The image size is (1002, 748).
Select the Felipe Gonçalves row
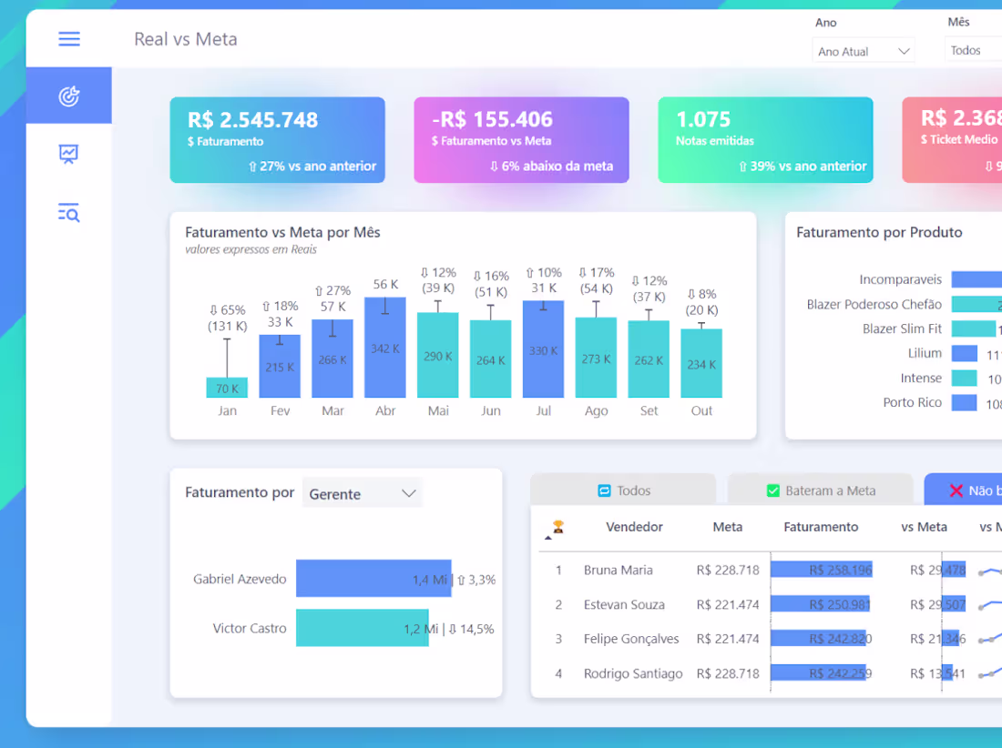click(x=770, y=639)
